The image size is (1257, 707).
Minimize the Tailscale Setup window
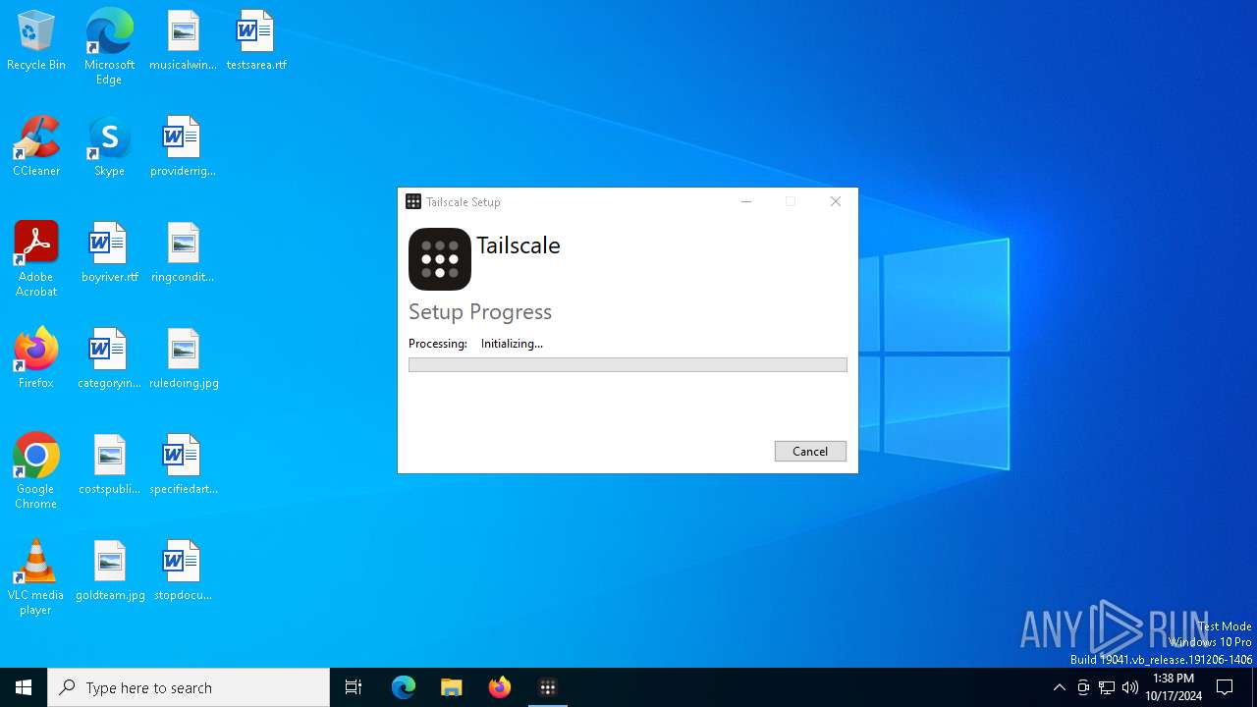point(746,201)
